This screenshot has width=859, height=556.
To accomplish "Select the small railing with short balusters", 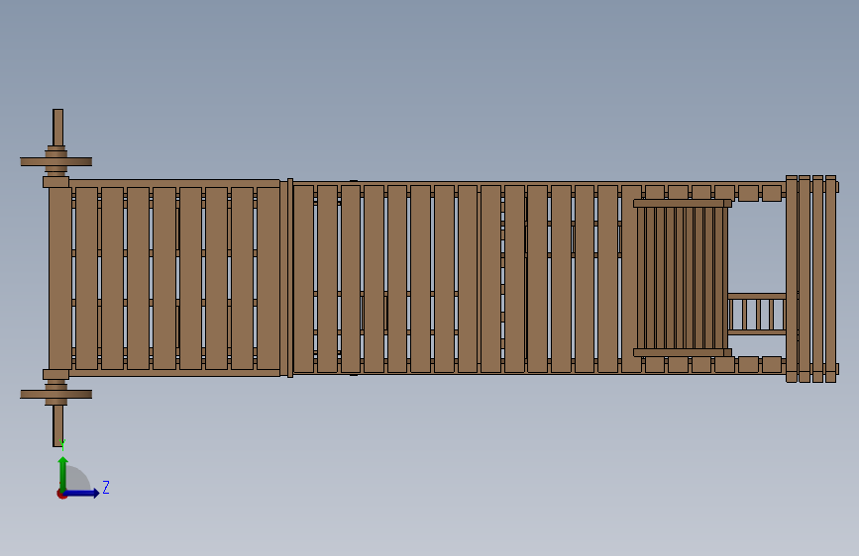I will (757, 315).
